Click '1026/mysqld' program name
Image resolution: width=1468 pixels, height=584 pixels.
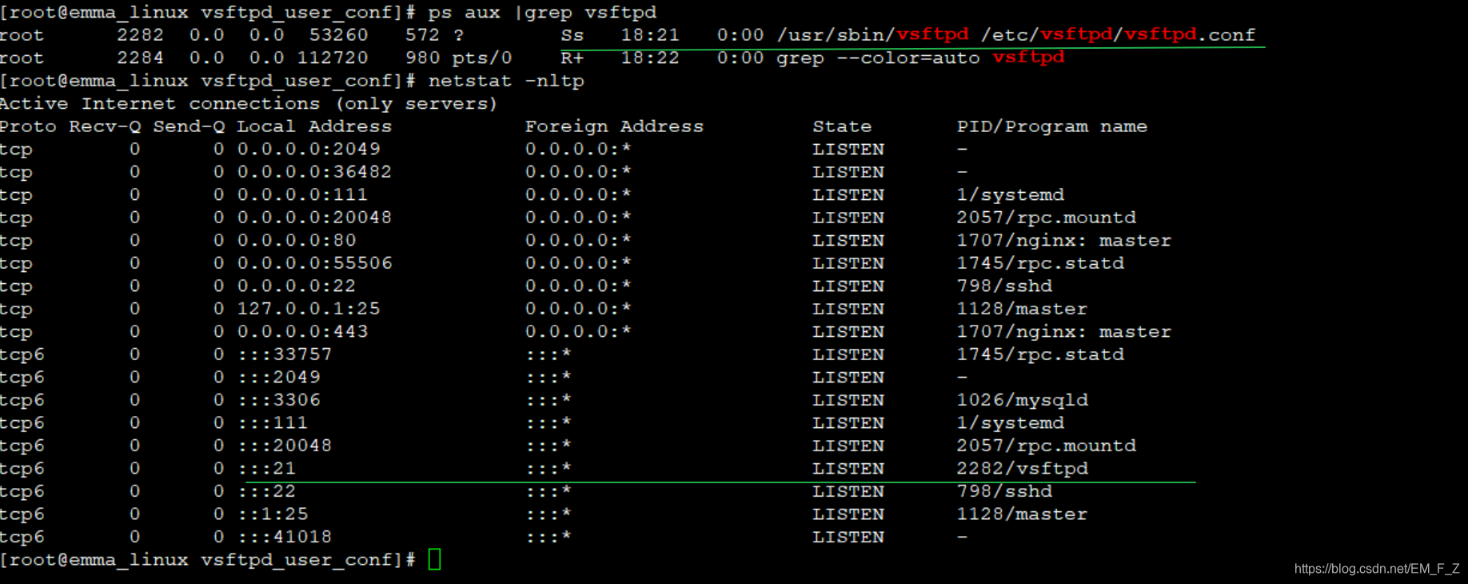click(1022, 400)
